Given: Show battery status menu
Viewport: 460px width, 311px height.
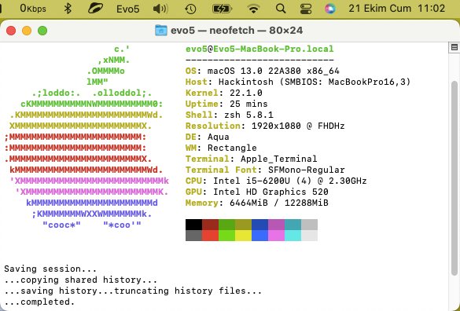Looking at the screenshot, I should pyautogui.click(x=222, y=9).
